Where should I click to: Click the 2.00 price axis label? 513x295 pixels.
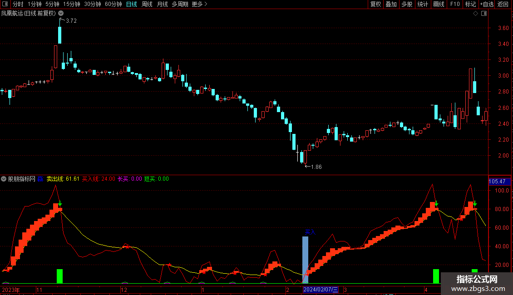503,156
